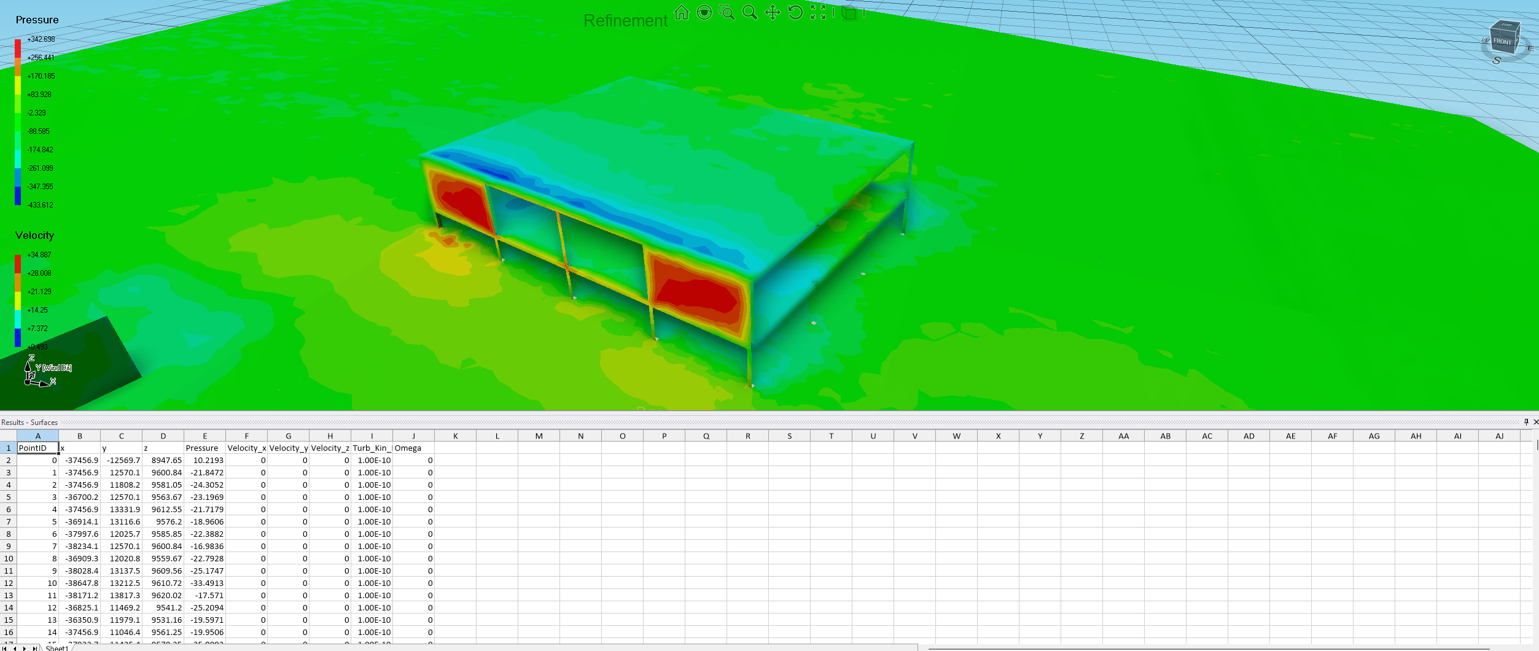Activate the magnifier Zoom tool

click(x=749, y=13)
